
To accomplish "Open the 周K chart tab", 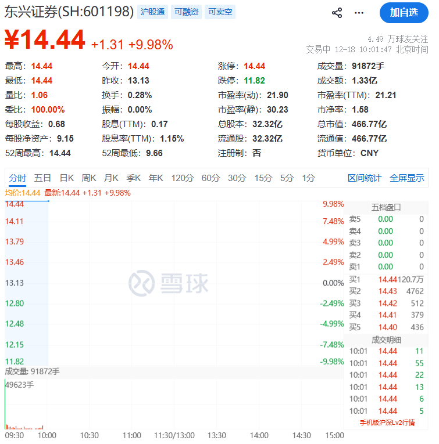I will 89,178.
